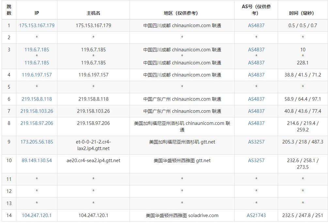Select time value 228.1 in hop 3
Screen dimensions: 328x223
click(x=303, y=63)
